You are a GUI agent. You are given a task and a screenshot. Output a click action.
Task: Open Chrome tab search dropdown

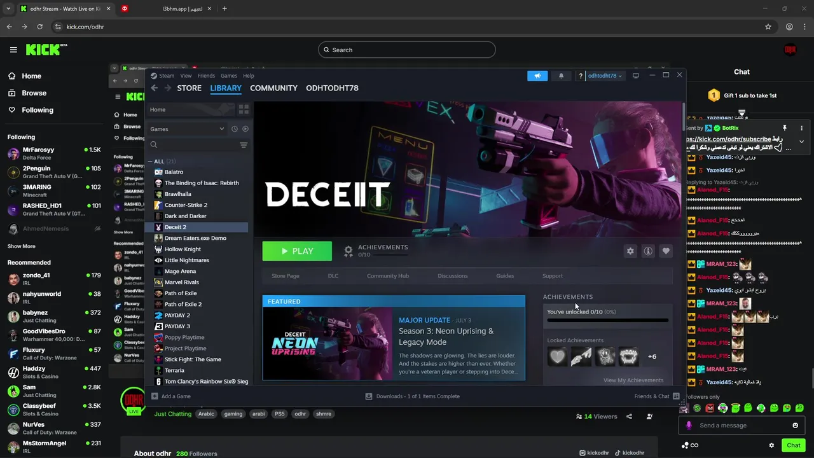[x=8, y=9]
